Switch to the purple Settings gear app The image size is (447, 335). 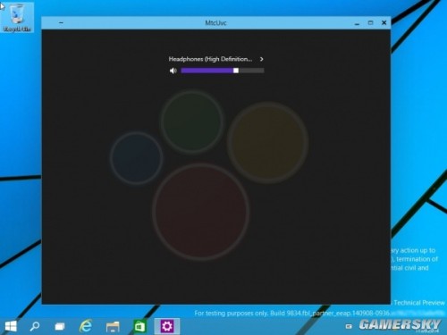pyautogui.click(x=167, y=326)
